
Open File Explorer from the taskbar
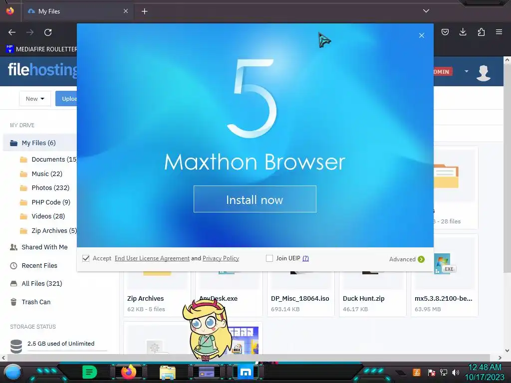point(168,372)
